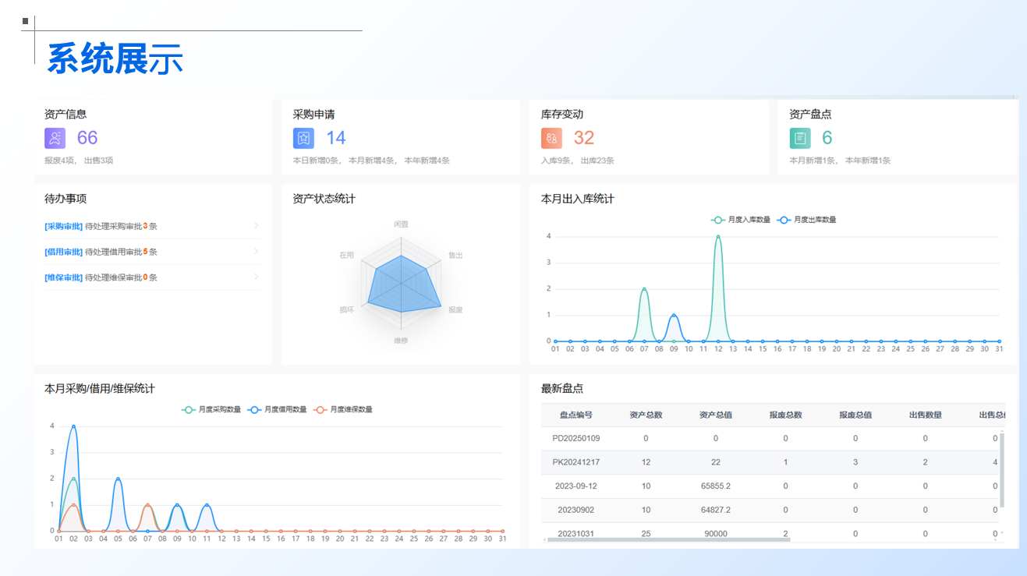This screenshot has height=576, width=1027.
Task: Click the 资产总值 column header
Action: pyautogui.click(x=716, y=415)
